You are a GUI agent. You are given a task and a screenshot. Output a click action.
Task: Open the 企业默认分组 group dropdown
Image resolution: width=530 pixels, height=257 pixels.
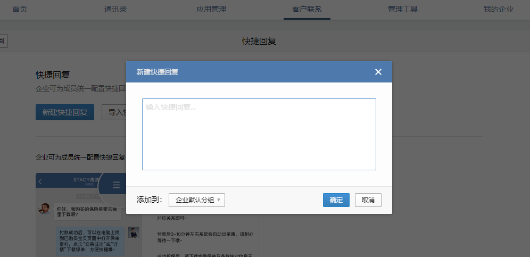197,200
